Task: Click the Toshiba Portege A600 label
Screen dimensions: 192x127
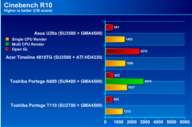Action: (x=56, y=81)
